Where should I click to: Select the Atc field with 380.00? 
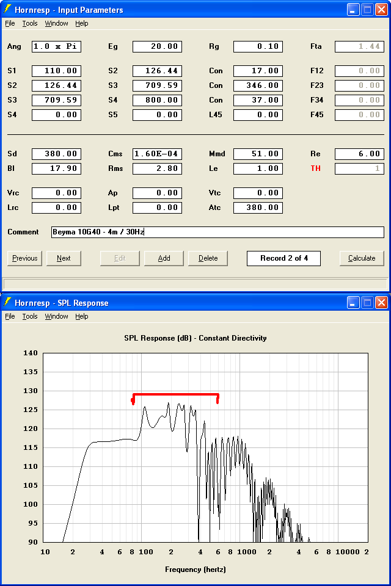tap(258, 208)
